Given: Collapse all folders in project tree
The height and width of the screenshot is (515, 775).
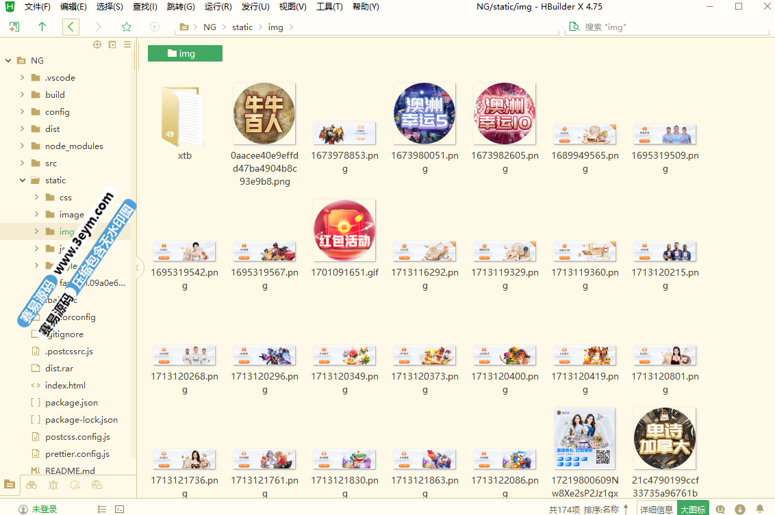Looking at the screenshot, I should (x=112, y=44).
